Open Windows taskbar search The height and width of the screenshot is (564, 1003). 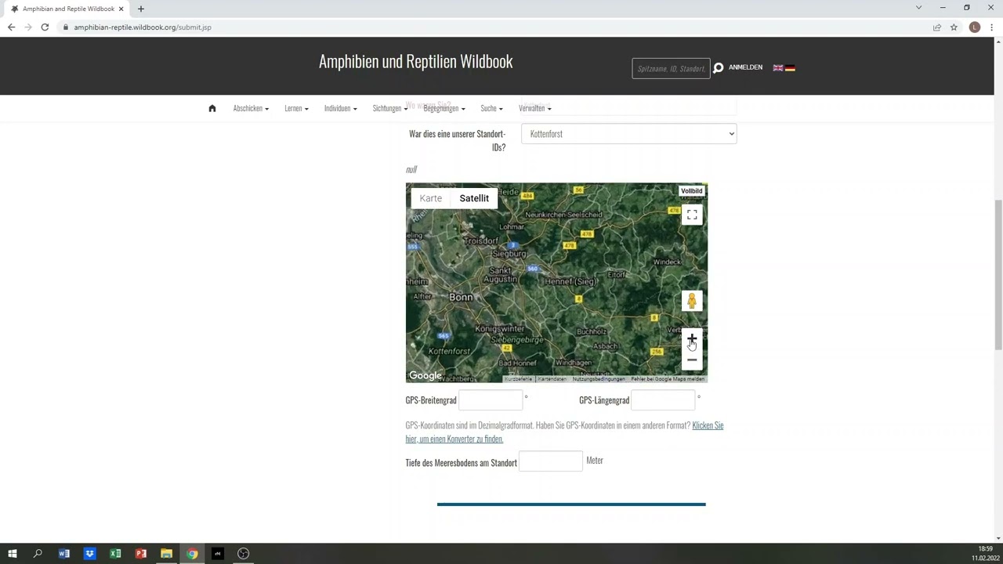pyautogui.click(x=38, y=554)
